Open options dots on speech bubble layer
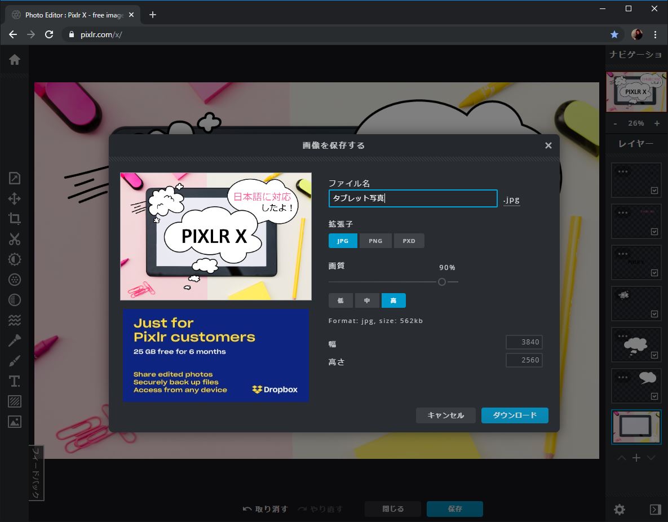 (623, 377)
